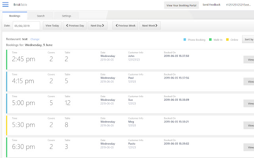Viewport: 254px width, 158px height.
Task: Switch to the Search tab
Action: pos(40,16)
